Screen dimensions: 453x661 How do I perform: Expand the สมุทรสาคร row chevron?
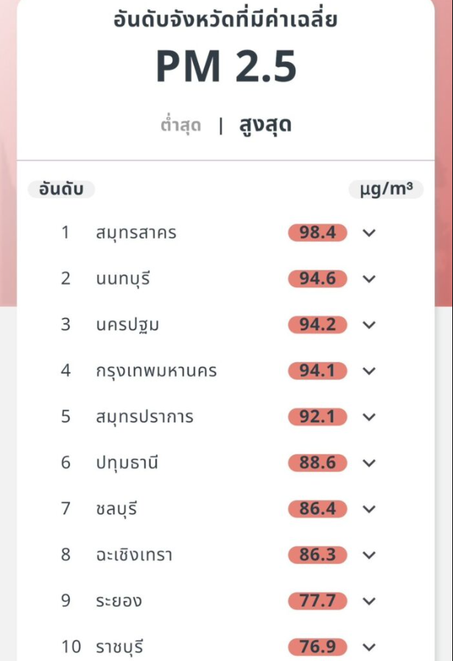point(370,233)
